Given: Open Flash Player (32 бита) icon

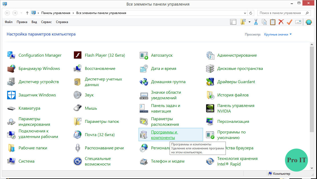Looking at the screenshot, I should click(77, 55).
